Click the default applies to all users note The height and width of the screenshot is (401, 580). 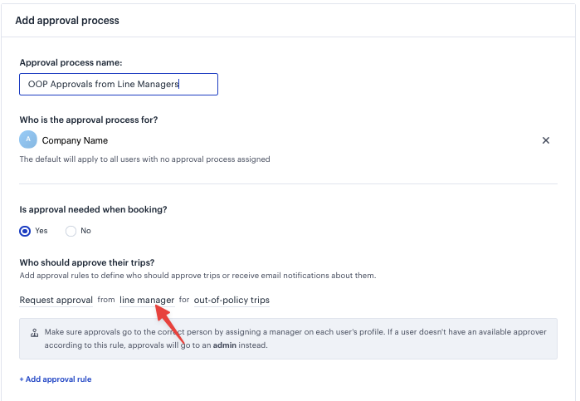click(x=144, y=159)
